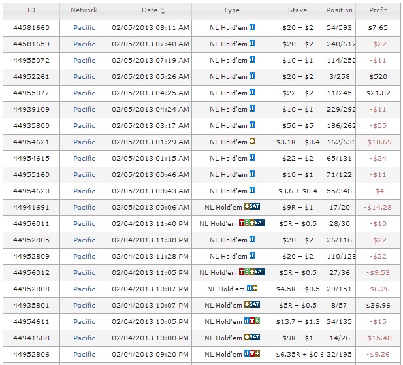
Task: Click the gold plus rebuy icon in row 44954621
Action: [252, 141]
